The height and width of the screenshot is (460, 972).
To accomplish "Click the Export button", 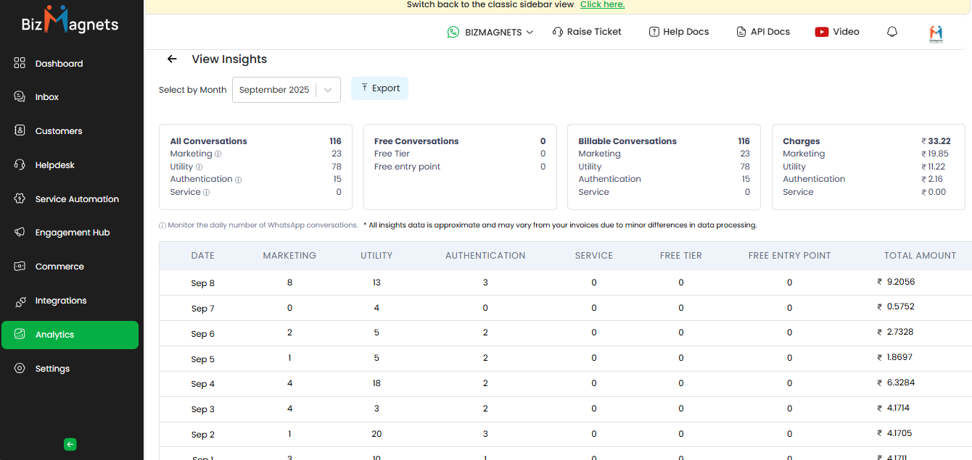I will point(379,88).
